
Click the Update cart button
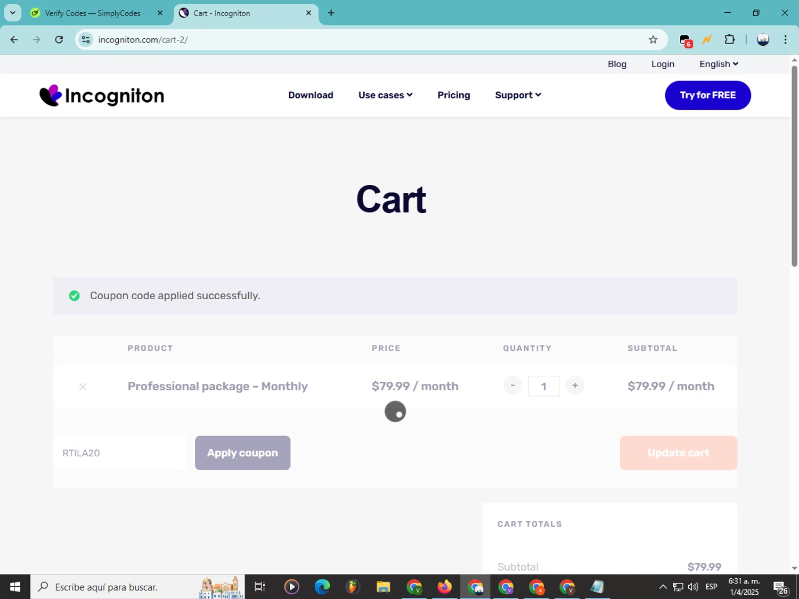[679, 453]
